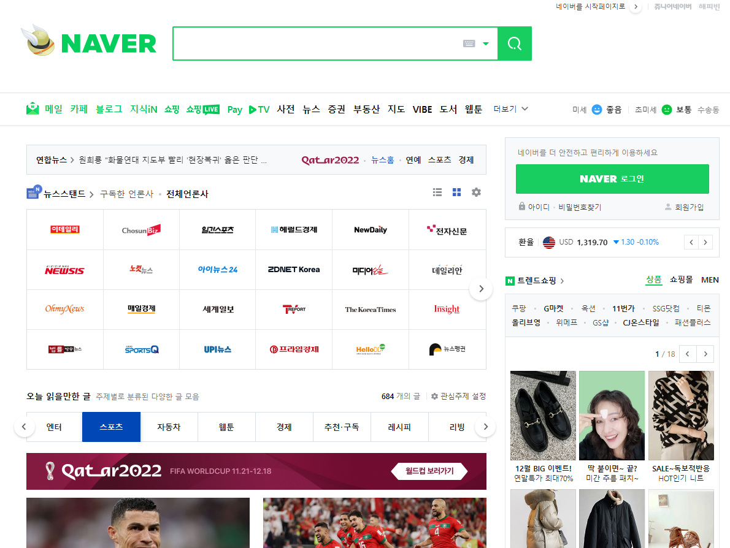Open the 뉴스홈 link
730x548 pixels.
coord(383,160)
